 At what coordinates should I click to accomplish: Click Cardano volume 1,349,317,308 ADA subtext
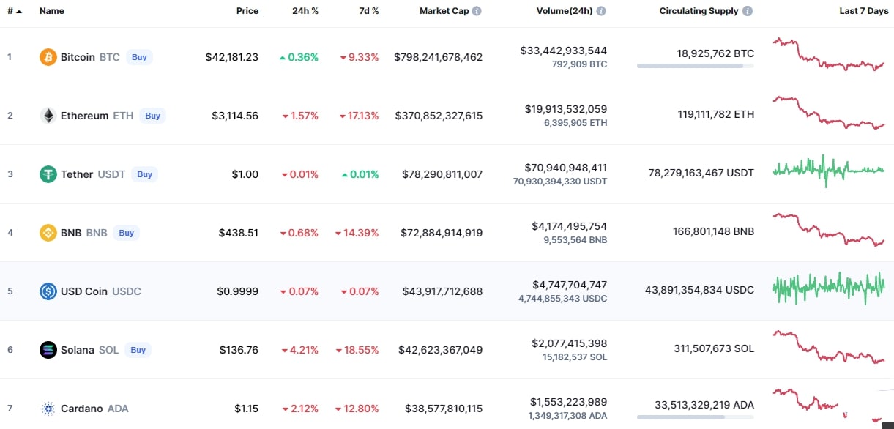(567, 416)
